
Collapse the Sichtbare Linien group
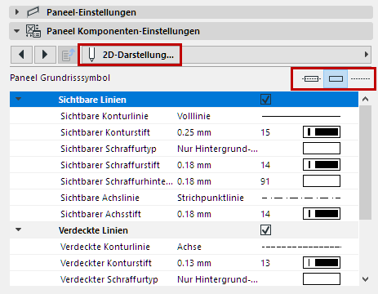pyautogui.click(x=18, y=99)
